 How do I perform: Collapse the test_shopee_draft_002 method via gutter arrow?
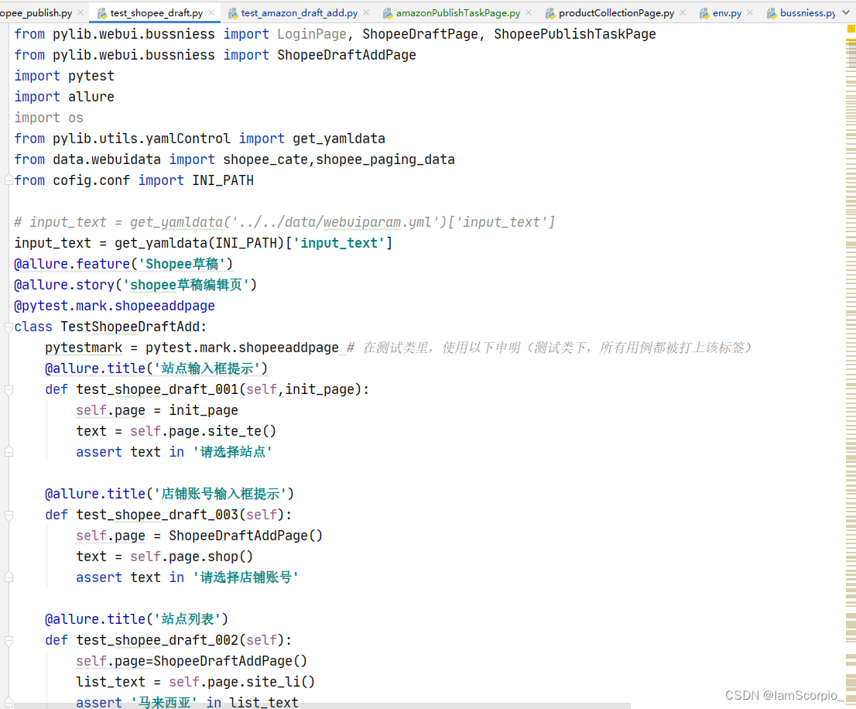9,641
